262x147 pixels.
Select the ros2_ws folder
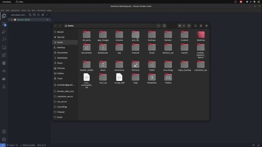pyautogui.click(x=103, y=78)
